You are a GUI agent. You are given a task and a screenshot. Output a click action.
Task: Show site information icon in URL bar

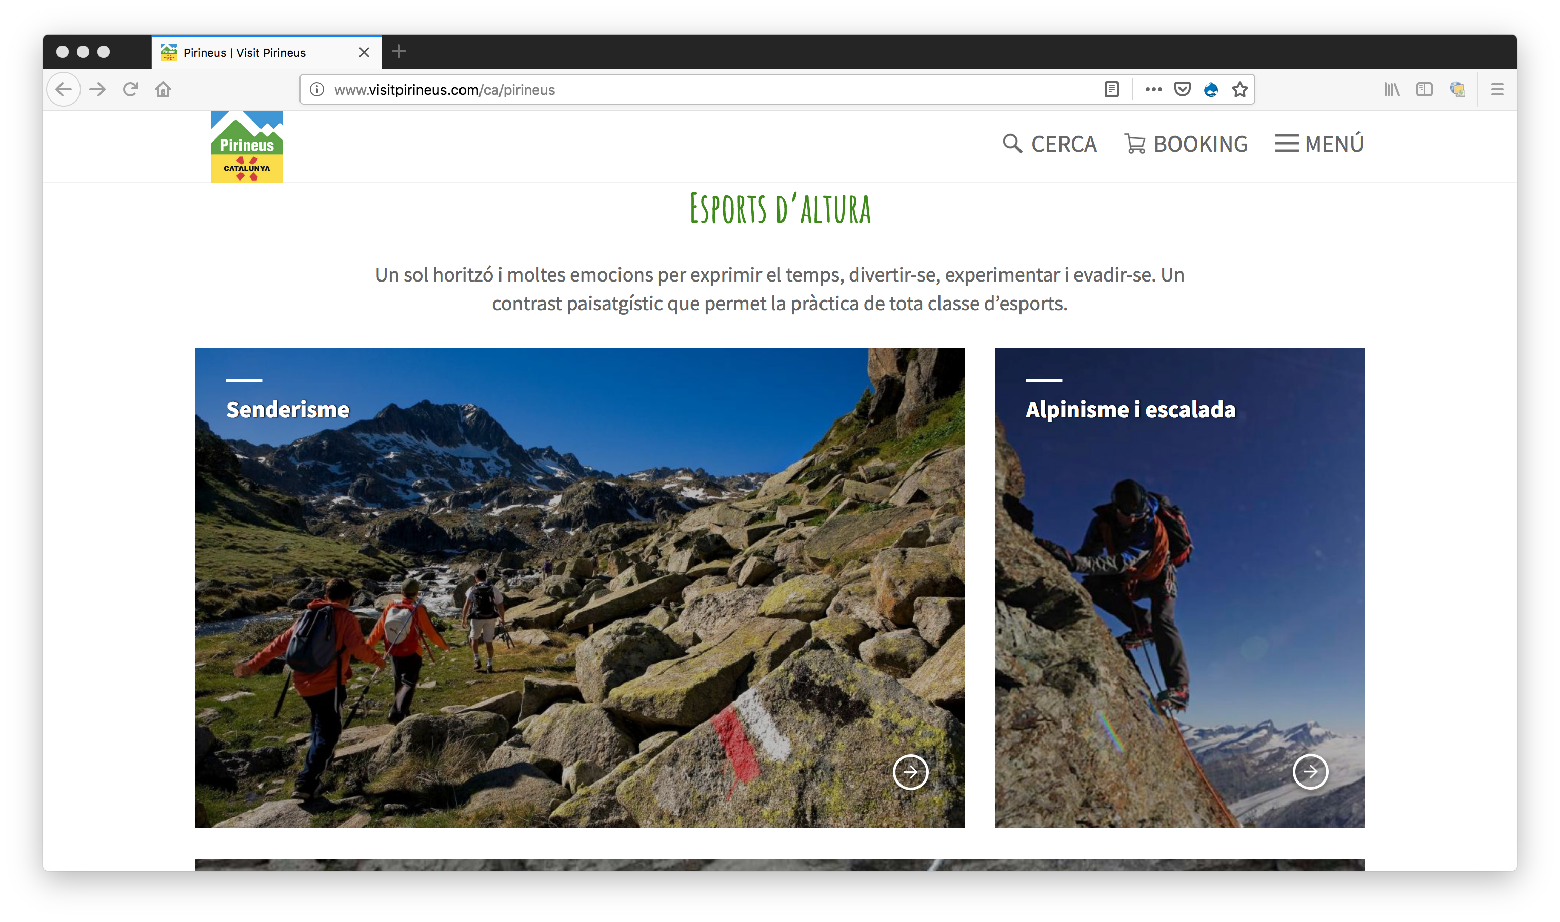(317, 89)
